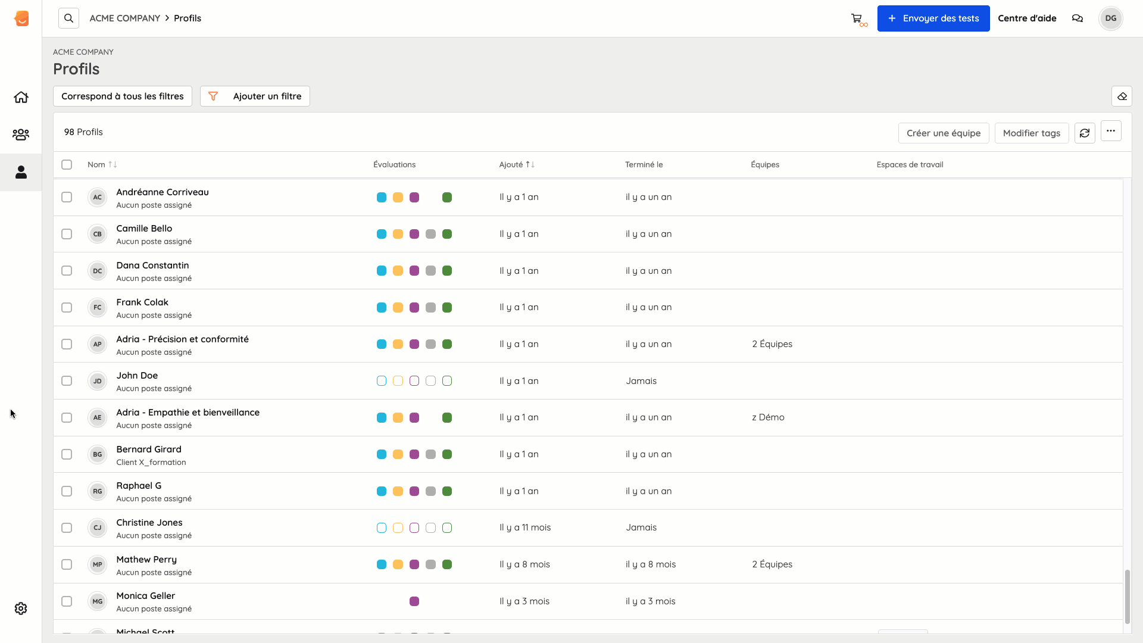Click the JD avatar of John Doe

pos(97,381)
